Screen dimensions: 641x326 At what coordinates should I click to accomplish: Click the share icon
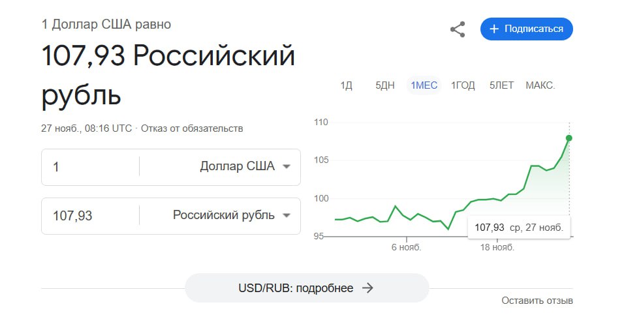coord(458,29)
